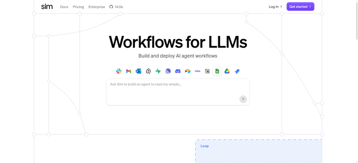Pick the Airtable integration icon

tap(188, 71)
